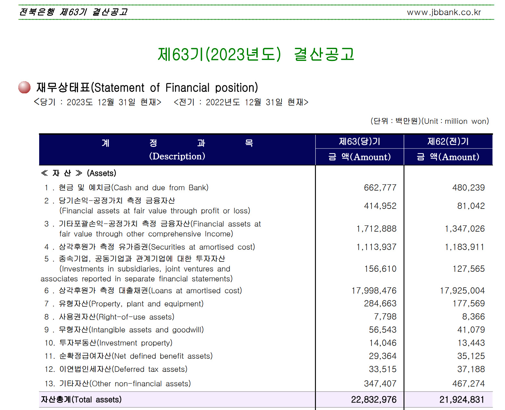
Task: Click the value 14,046
Action: [x=383, y=343]
